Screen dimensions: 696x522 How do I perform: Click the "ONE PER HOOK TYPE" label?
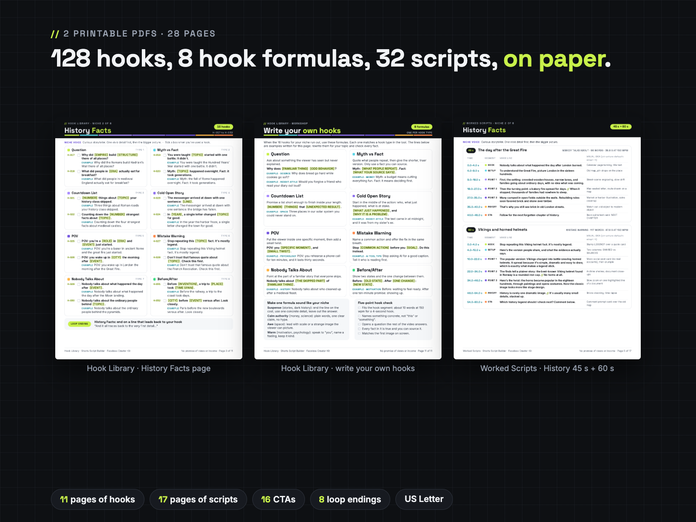click(x=419, y=133)
